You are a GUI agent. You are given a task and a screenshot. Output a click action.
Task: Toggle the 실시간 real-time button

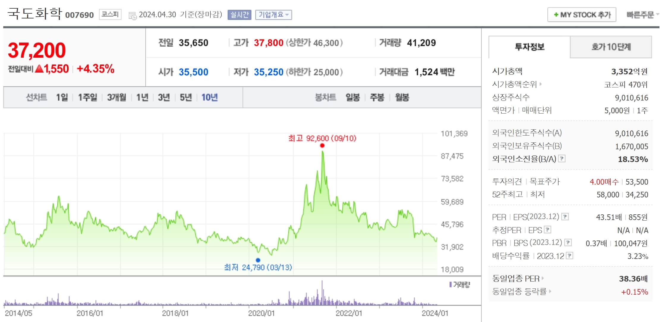point(239,15)
